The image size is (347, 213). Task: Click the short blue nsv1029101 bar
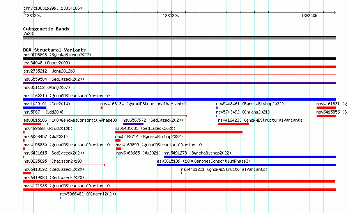35,108
